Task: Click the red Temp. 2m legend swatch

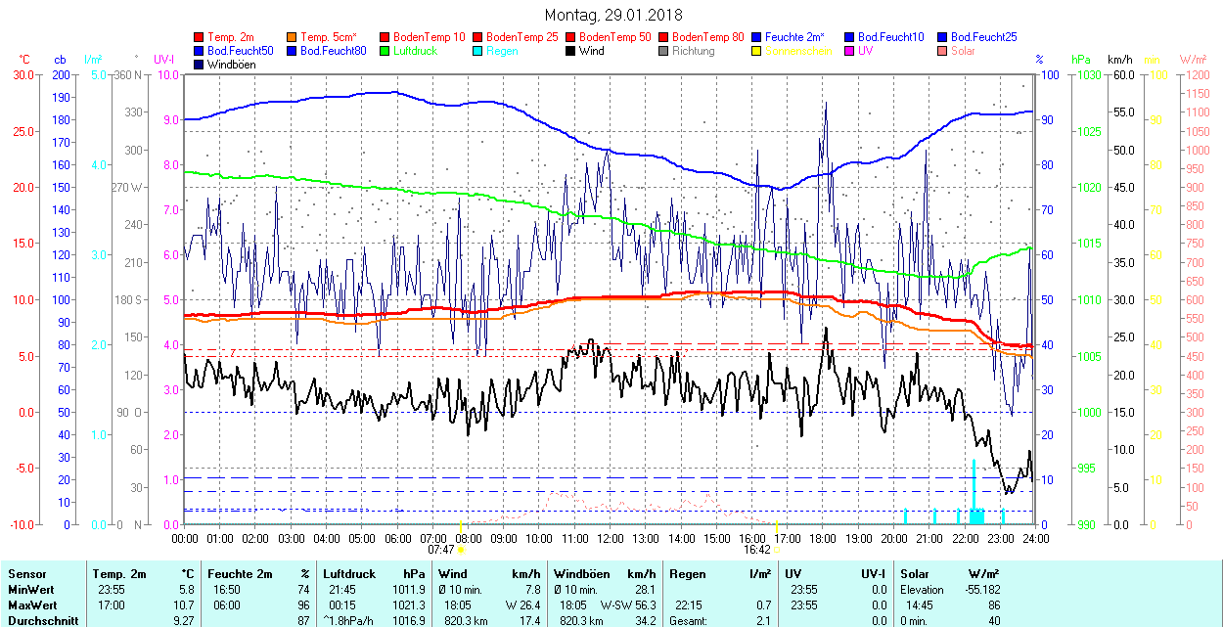Action: [199, 37]
